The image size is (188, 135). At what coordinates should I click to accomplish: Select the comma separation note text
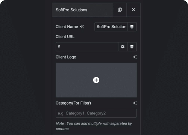pyautogui.click(x=94, y=126)
